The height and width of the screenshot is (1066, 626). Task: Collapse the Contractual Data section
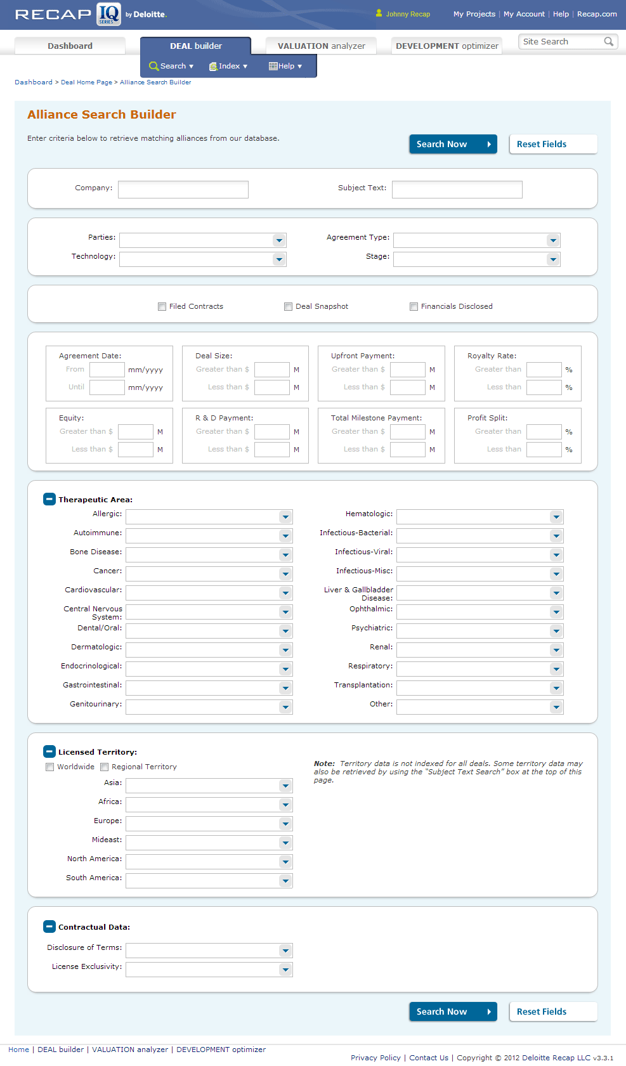(x=49, y=926)
